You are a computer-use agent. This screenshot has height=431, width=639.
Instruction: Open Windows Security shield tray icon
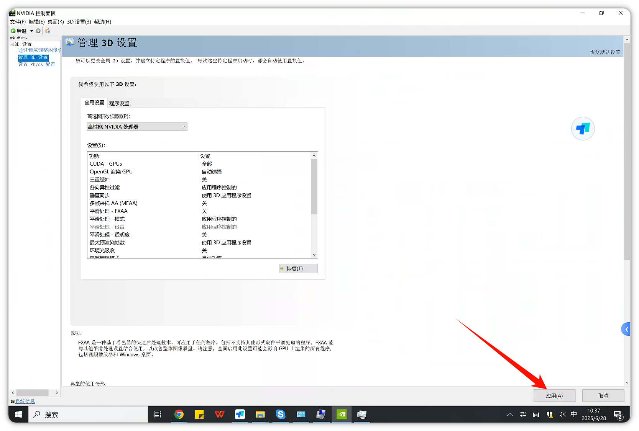[550, 415]
